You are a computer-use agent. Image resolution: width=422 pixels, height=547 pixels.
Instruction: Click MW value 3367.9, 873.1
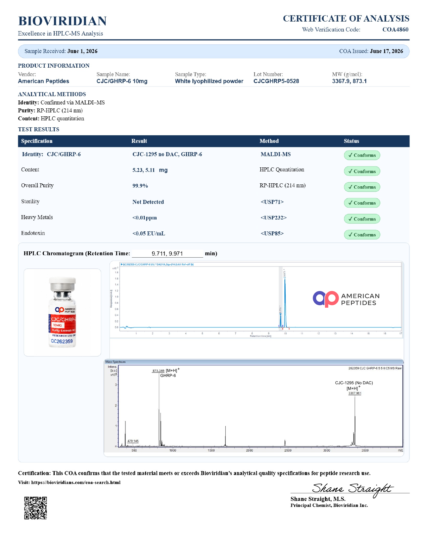click(350, 81)
